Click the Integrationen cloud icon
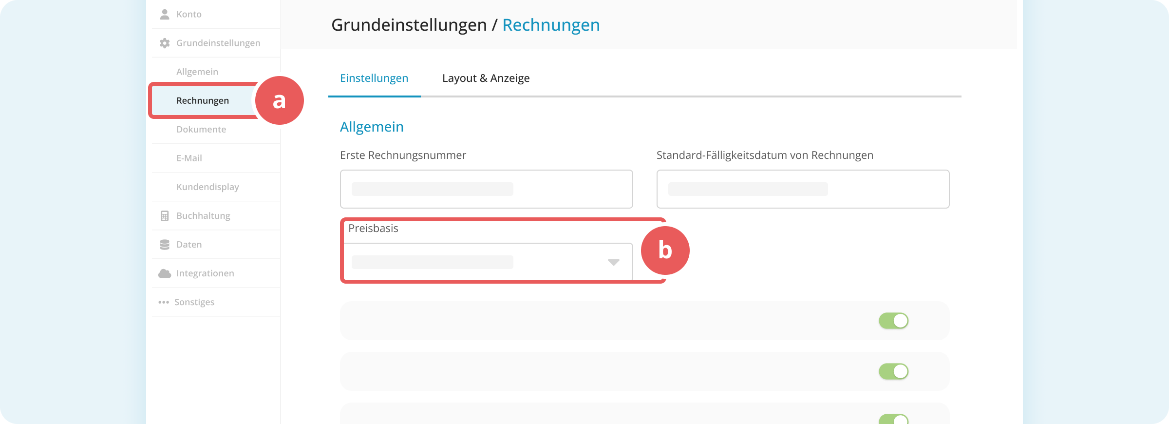This screenshot has width=1169, height=424. 165,273
